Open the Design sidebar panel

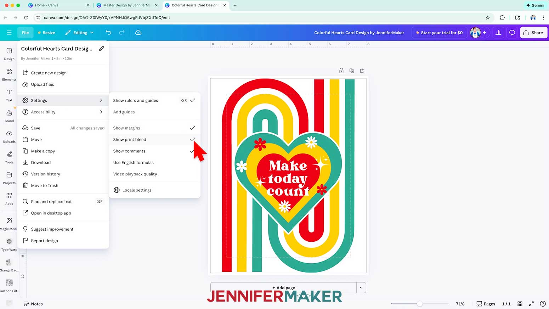pos(9,54)
